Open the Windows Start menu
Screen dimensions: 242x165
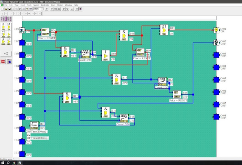point(3,163)
